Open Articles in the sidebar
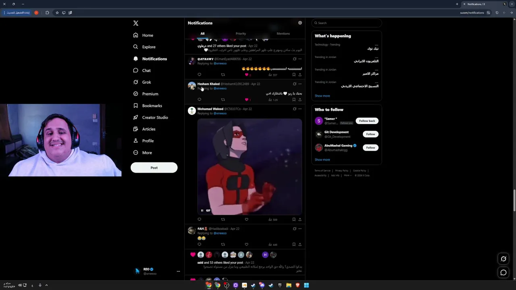The image size is (516, 290). 144,129
